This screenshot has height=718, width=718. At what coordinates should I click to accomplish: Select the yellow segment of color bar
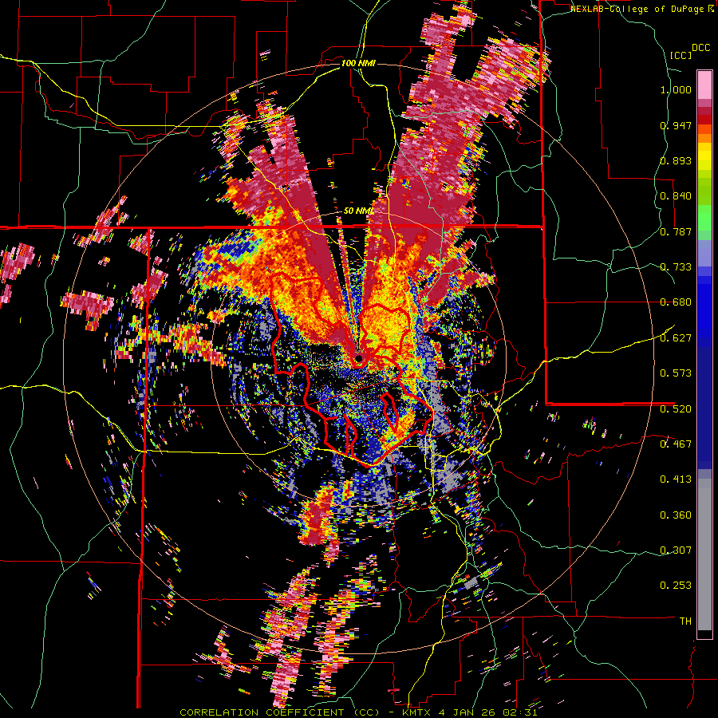click(x=704, y=156)
